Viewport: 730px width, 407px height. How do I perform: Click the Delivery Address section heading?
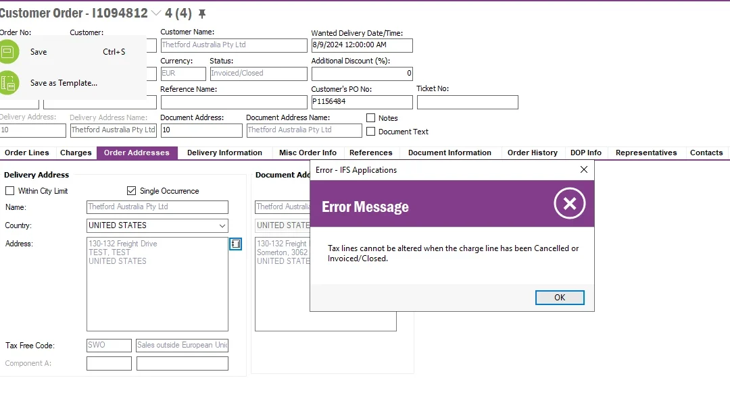pos(36,175)
